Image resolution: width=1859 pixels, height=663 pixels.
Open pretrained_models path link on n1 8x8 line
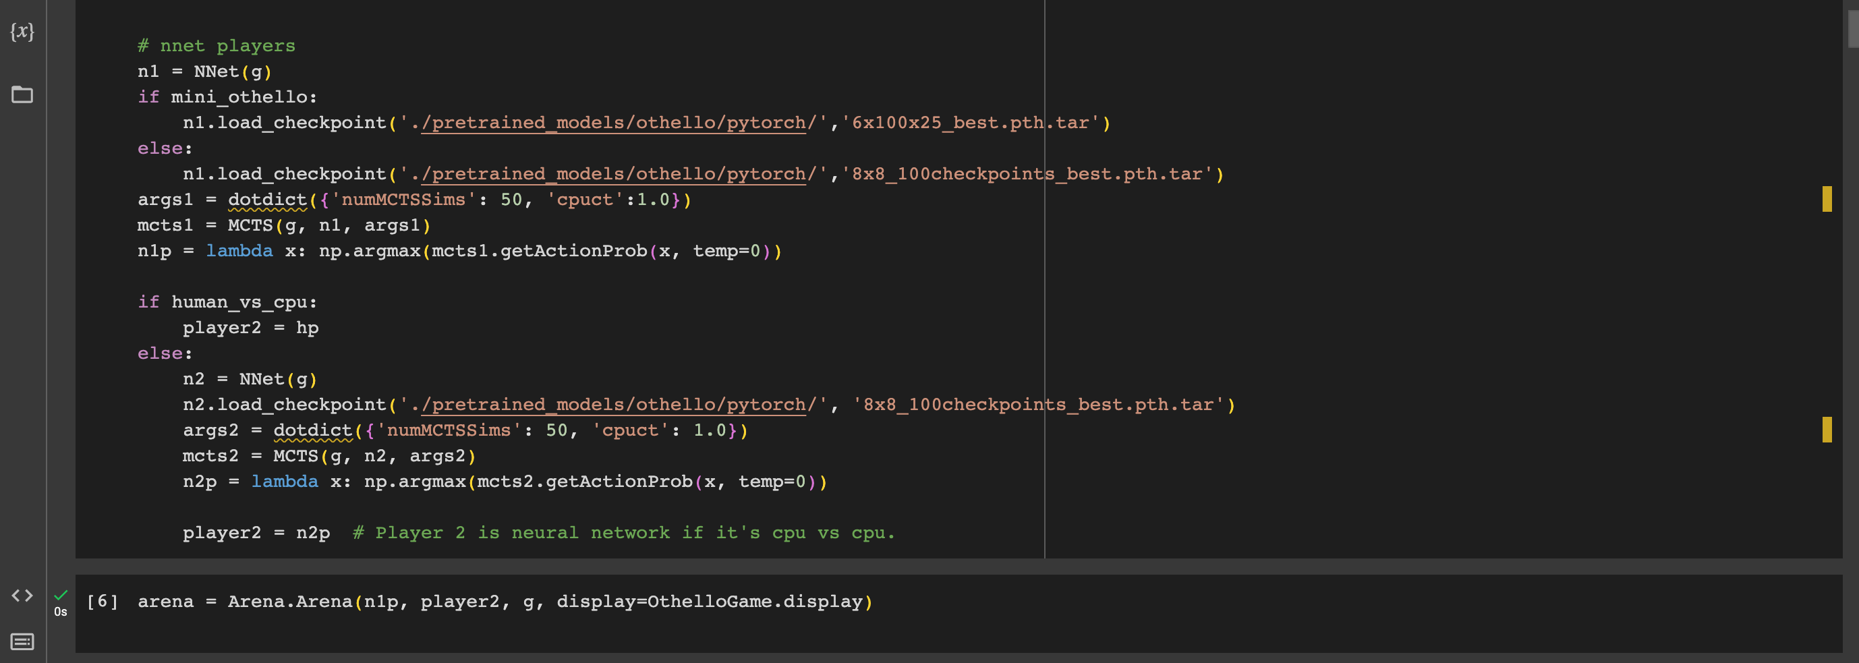[613, 174]
